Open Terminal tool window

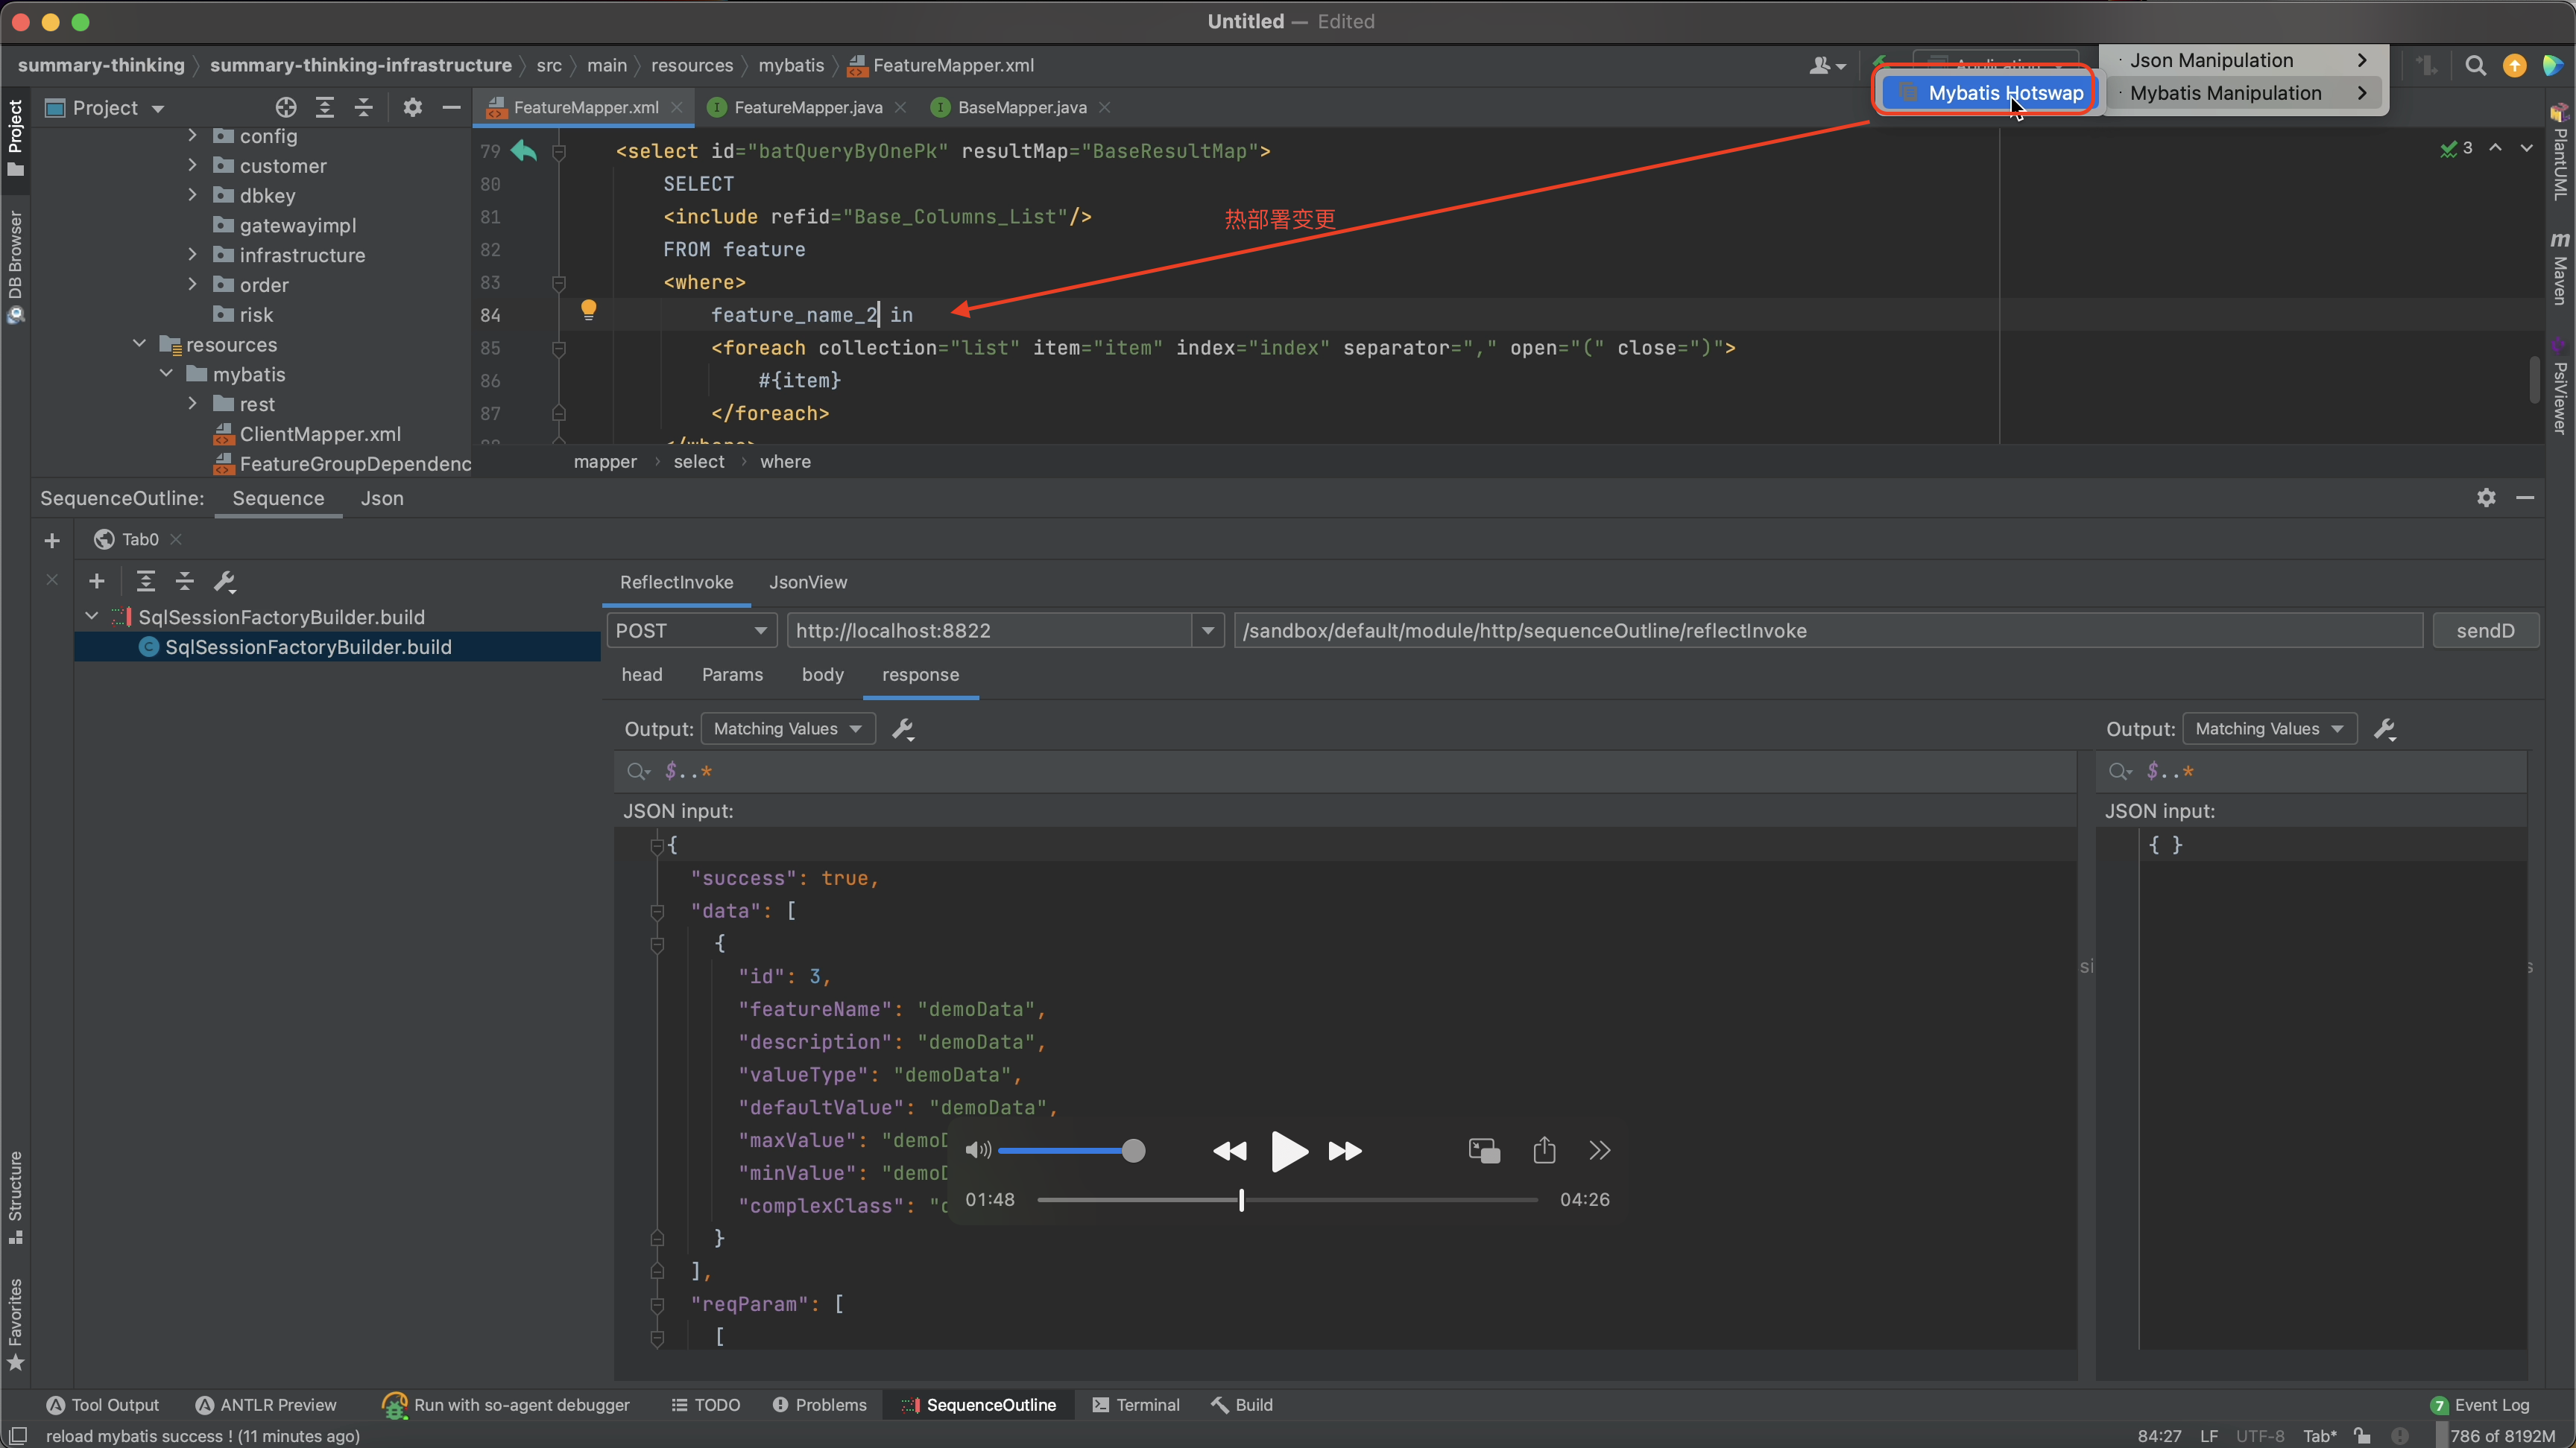pos(1136,1404)
